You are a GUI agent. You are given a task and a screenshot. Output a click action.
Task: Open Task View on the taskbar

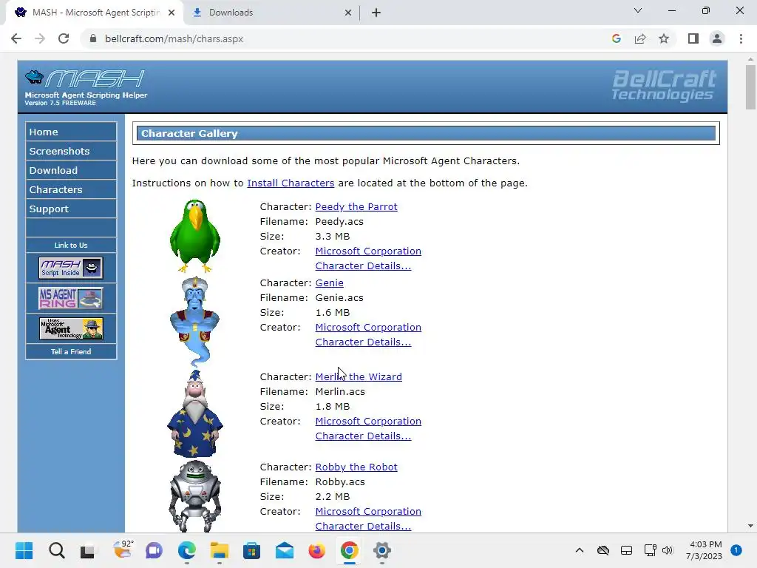point(87,550)
